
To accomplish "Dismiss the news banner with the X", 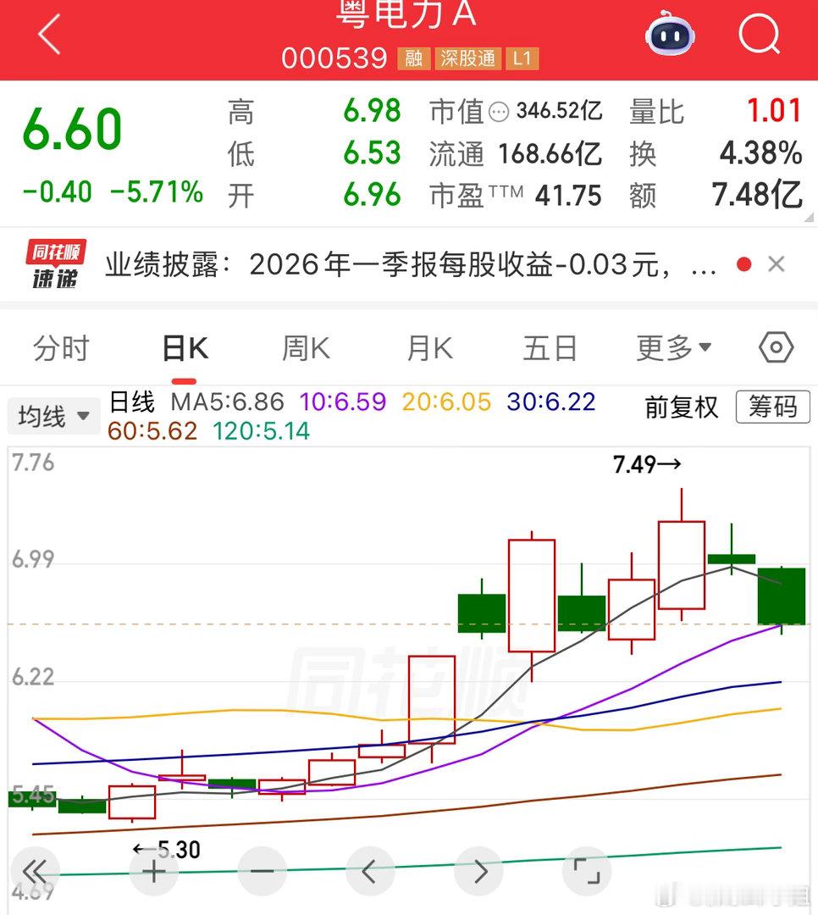I will 776,263.
